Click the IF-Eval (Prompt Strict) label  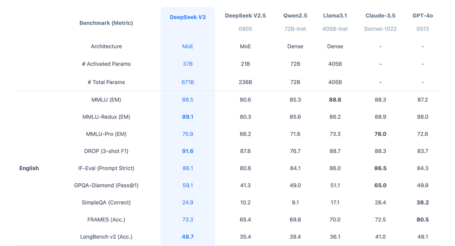click(106, 168)
